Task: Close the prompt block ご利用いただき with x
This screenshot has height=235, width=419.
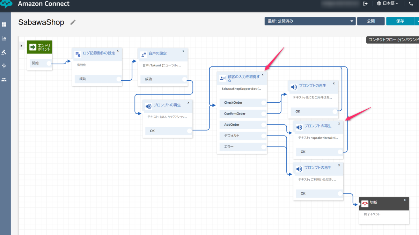Action: coord(339,166)
